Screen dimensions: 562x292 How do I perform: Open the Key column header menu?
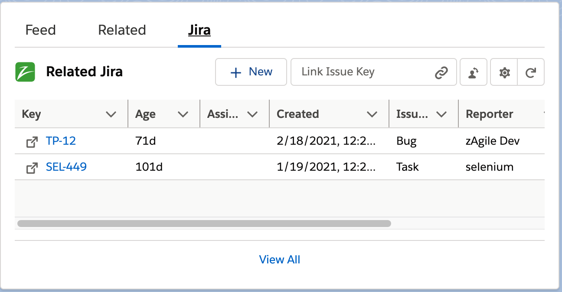click(x=111, y=114)
